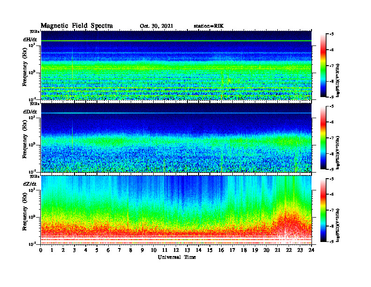The width and height of the screenshot is (371, 287).
Task: Click the red high-power burst near hour 22 in dZ/dt
Action: tap(288, 224)
